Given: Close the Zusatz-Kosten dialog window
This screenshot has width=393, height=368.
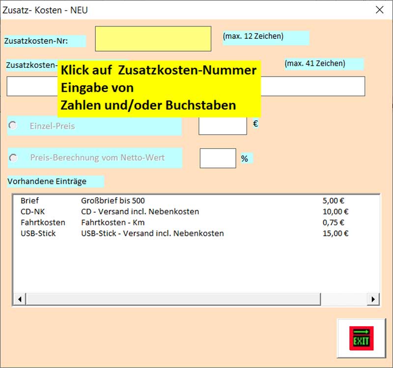Looking at the screenshot, I should (379, 10).
